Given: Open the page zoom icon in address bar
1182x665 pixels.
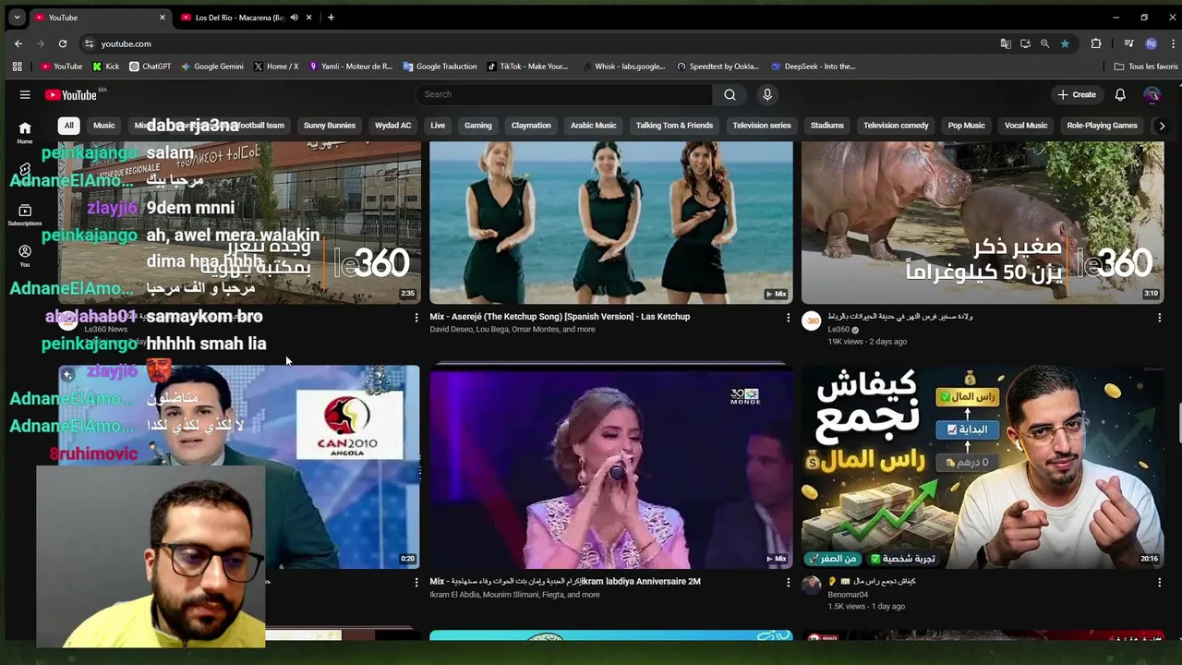Looking at the screenshot, I should 1044,43.
